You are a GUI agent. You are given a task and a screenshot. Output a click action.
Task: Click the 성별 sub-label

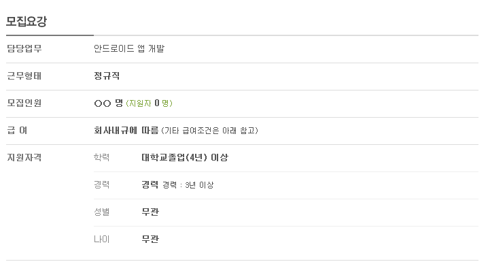tap(101, 212)
